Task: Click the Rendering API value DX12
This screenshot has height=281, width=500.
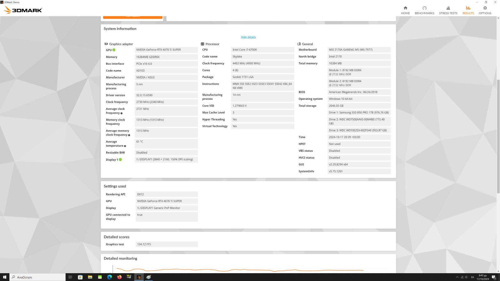Action: (167, 194)
